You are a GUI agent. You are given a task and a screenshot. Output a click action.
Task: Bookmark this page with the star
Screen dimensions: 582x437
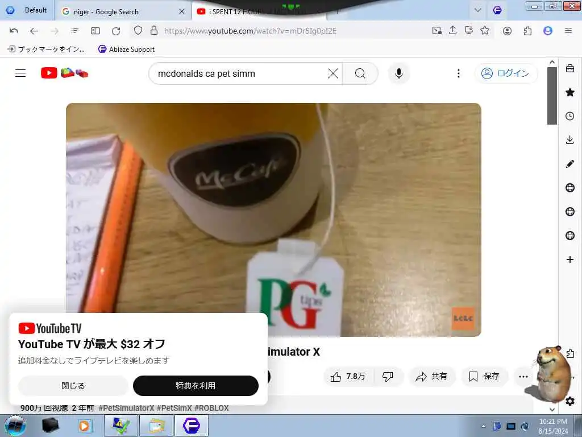[x=485, y=31]
